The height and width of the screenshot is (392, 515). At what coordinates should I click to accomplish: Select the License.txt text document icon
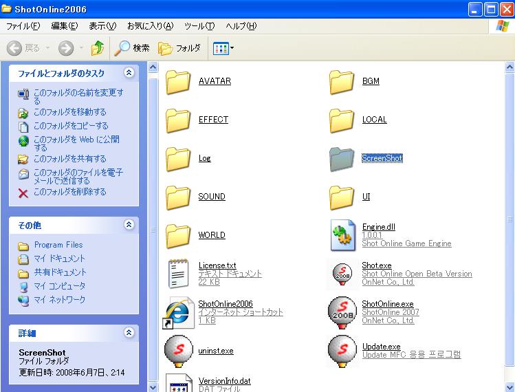tap(178, 274)
